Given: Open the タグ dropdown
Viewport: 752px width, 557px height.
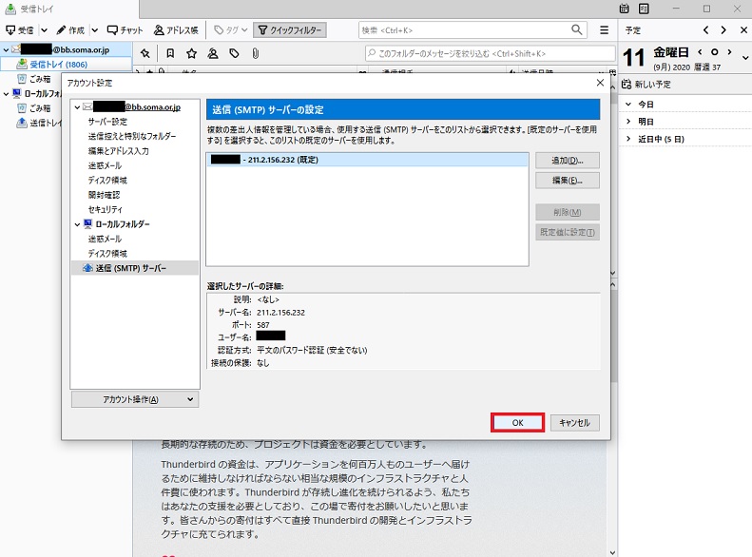Looking at the screenshot, I should point(231,30).
